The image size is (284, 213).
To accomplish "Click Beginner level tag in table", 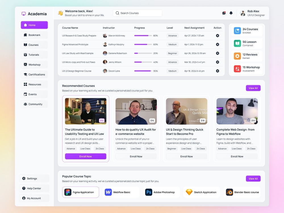I will pyautogui.click(x=172, y=53).
